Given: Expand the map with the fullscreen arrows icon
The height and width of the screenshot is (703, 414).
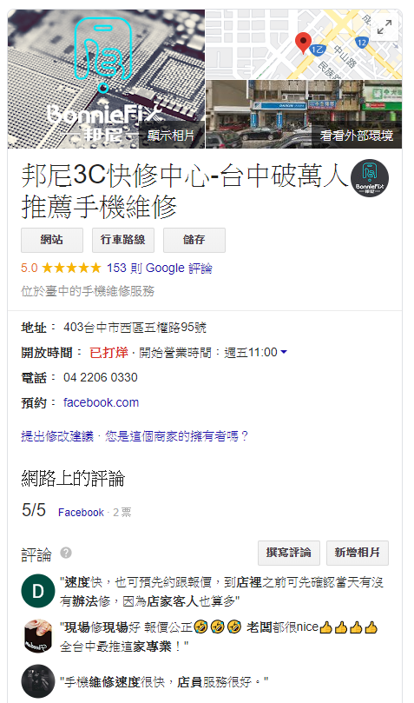Looking at the screenshot, I should tap(384, 27).
